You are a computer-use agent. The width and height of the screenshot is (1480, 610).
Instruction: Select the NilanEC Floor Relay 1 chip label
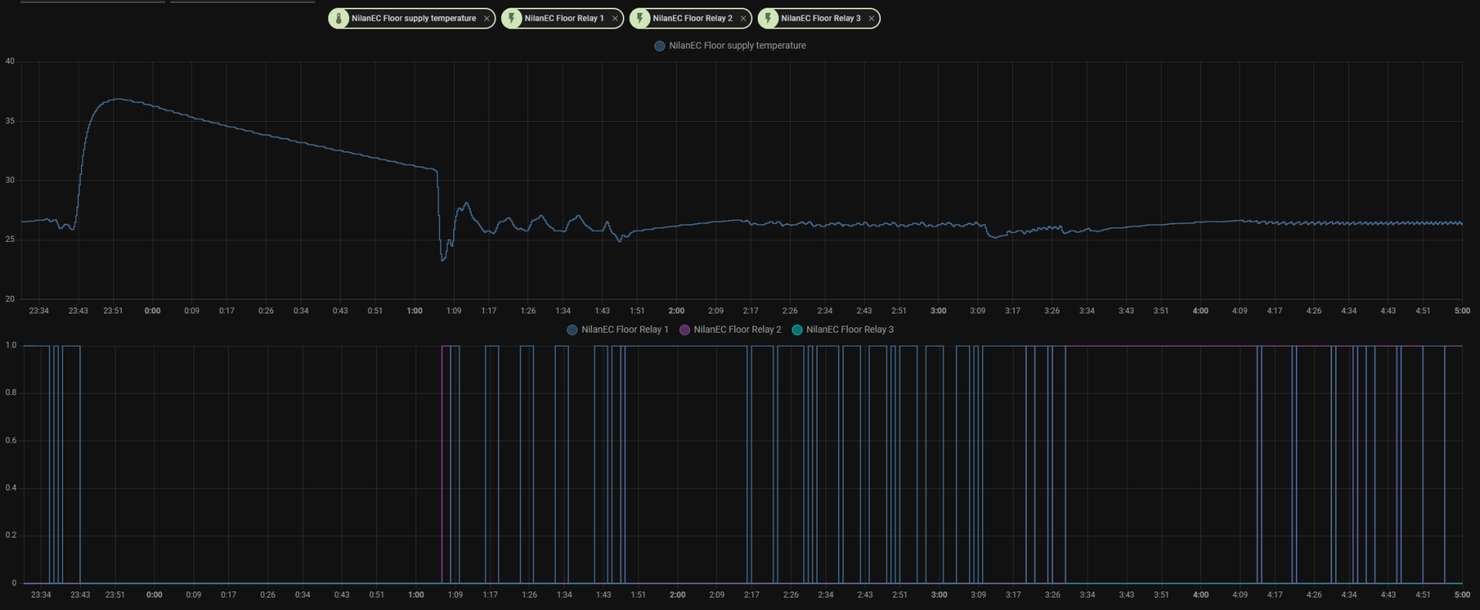click(563, 18)
